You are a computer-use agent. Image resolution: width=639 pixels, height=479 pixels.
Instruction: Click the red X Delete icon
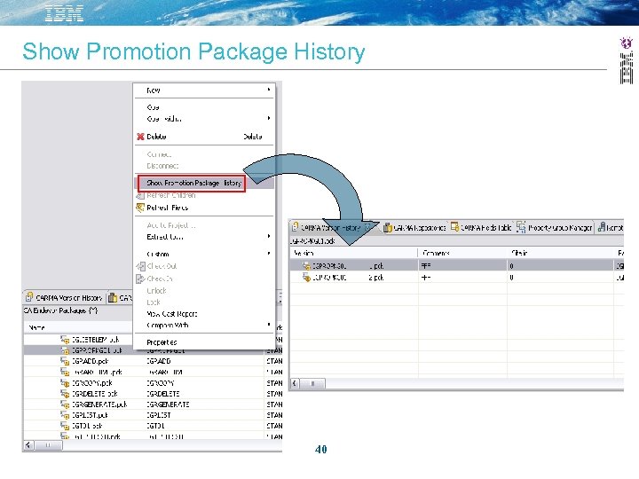click(140, 137)
